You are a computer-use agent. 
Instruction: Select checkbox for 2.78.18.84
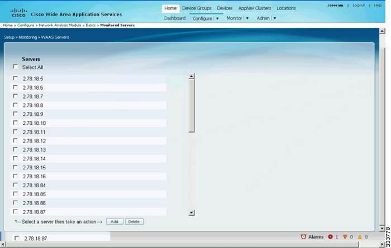(x=16, y=185)
